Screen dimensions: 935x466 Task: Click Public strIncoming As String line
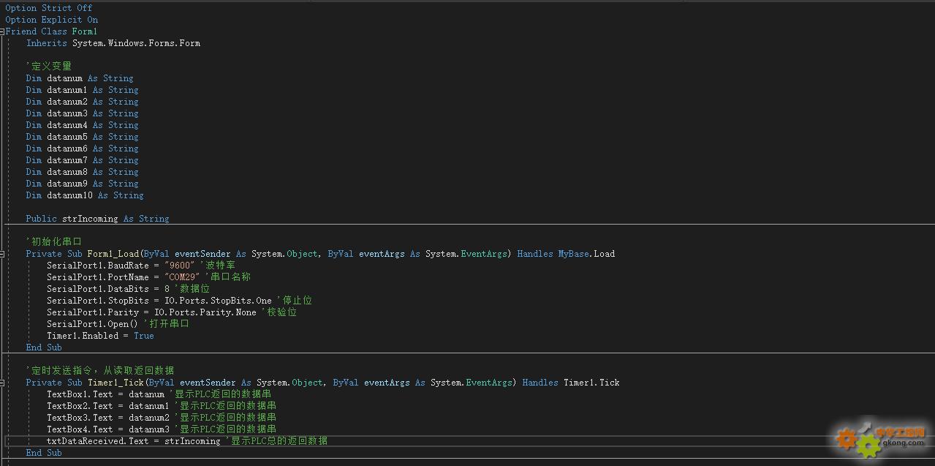tap(98, 219)
